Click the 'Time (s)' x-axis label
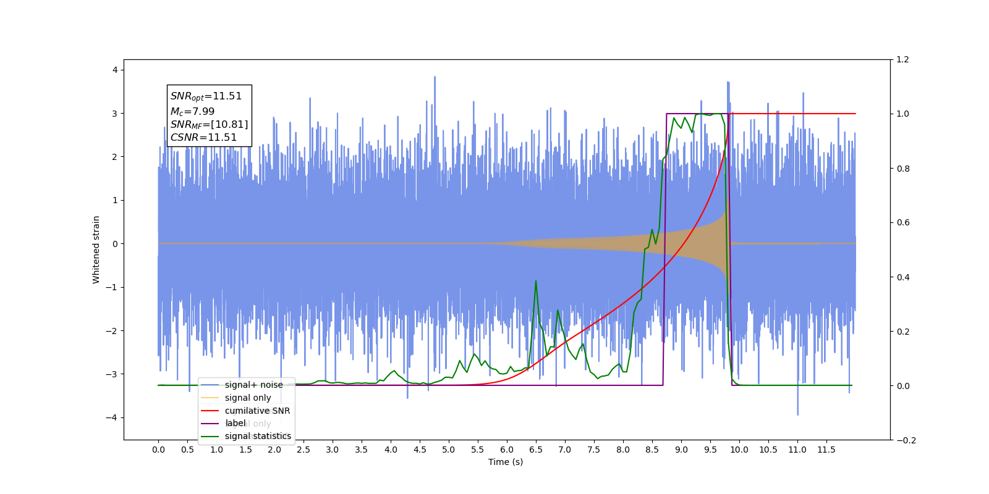989x494 pixels. (506, 462)
